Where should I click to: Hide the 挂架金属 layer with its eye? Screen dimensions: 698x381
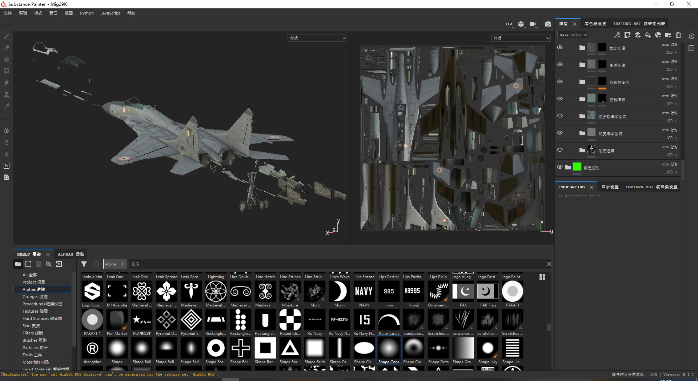click(560, 47)
